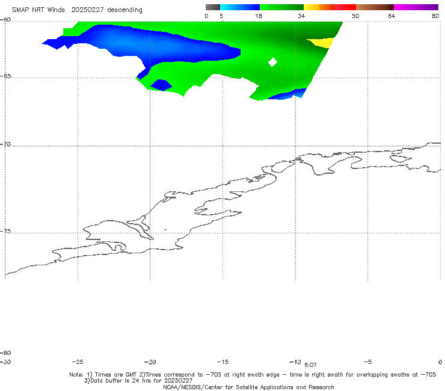This screenshot has height=391, width=445.
Task: Pick the gray segment of the color bar
Action: [x=213, y=7]
